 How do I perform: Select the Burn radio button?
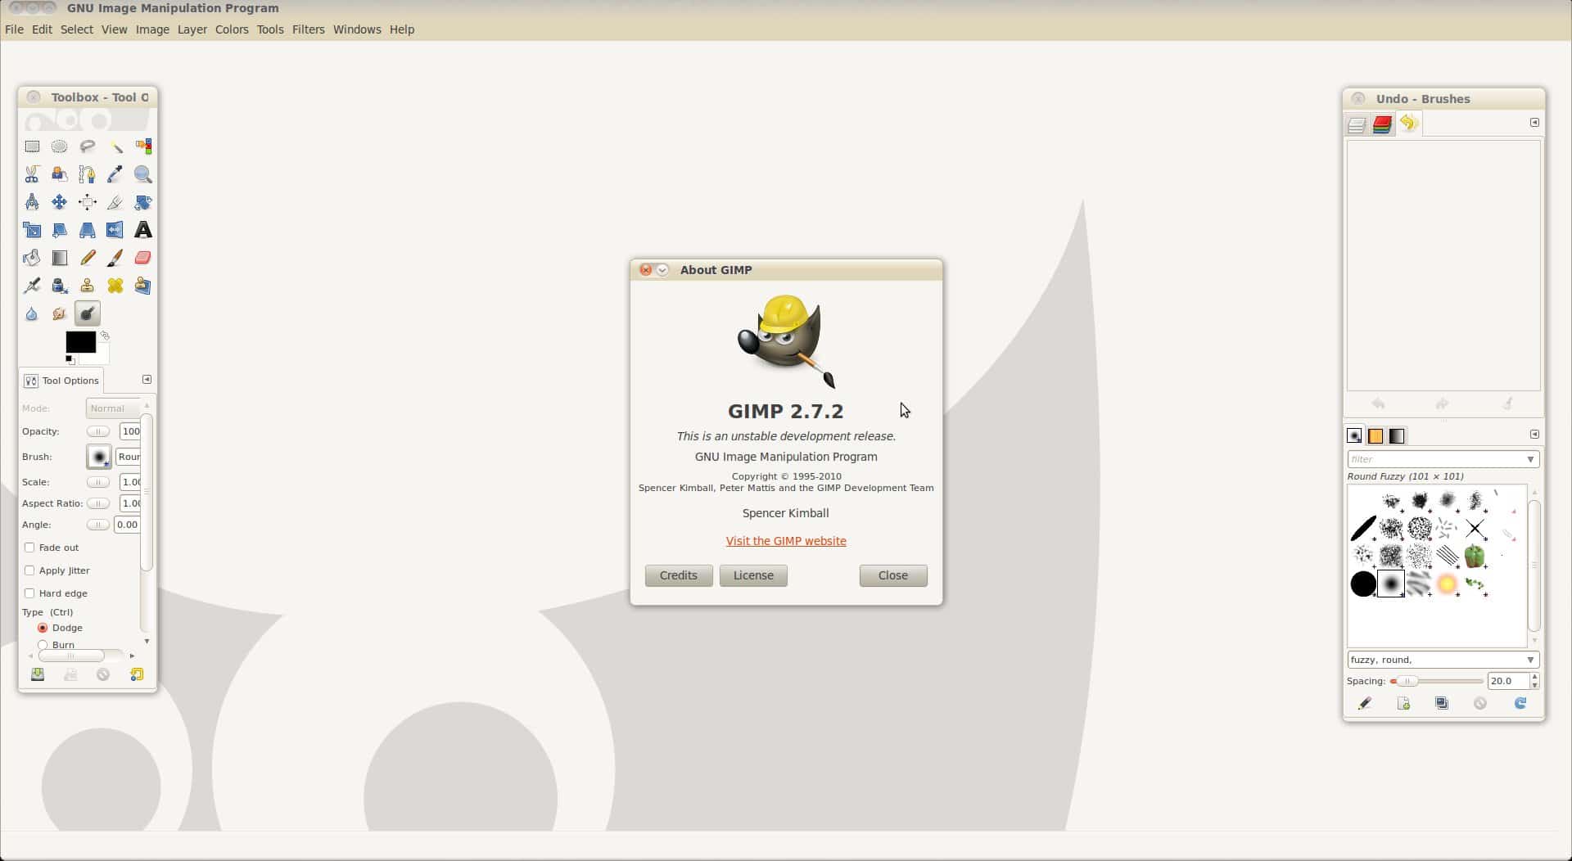pyautogui.click(x=43, y=645)
